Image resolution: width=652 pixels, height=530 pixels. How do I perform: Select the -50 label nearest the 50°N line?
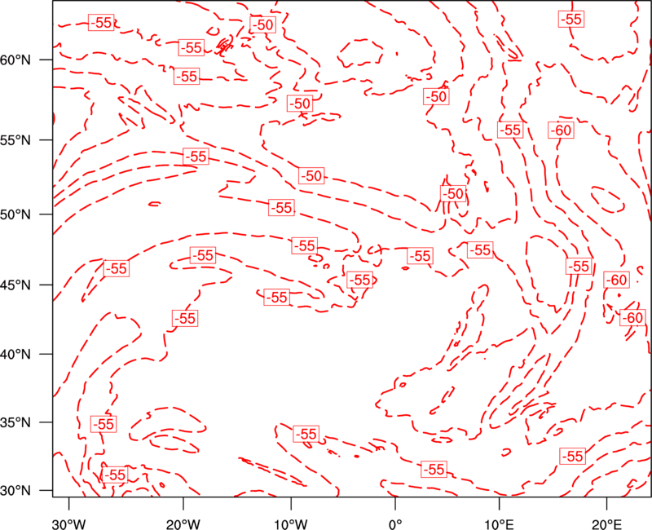pyautogui.click(x=453, y=193)
